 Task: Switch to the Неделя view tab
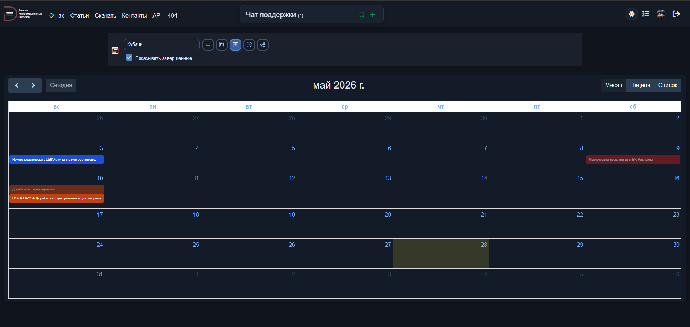pos(640,85)
